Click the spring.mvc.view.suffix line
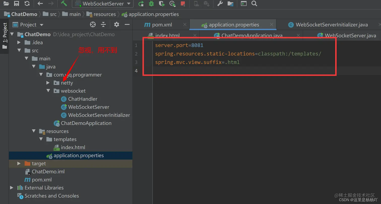 197,62
